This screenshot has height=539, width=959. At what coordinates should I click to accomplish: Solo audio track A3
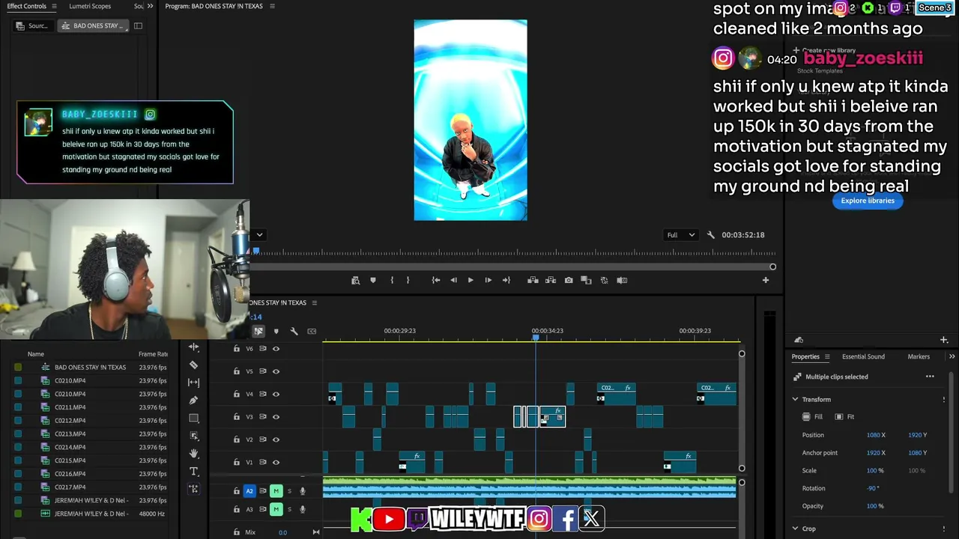(x=289, y=509)
